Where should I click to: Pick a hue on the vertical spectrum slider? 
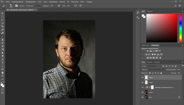(x=180, y=28)
